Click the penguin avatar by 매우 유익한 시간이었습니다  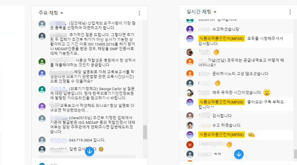pos(190,93)
